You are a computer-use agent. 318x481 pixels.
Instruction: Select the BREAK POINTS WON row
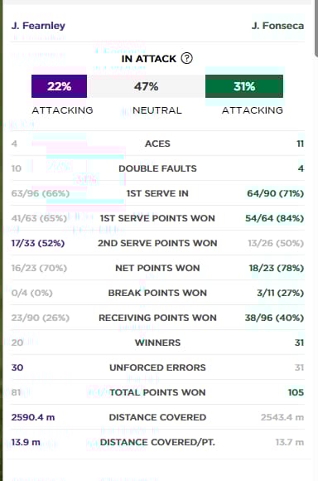tap(157, 293)
